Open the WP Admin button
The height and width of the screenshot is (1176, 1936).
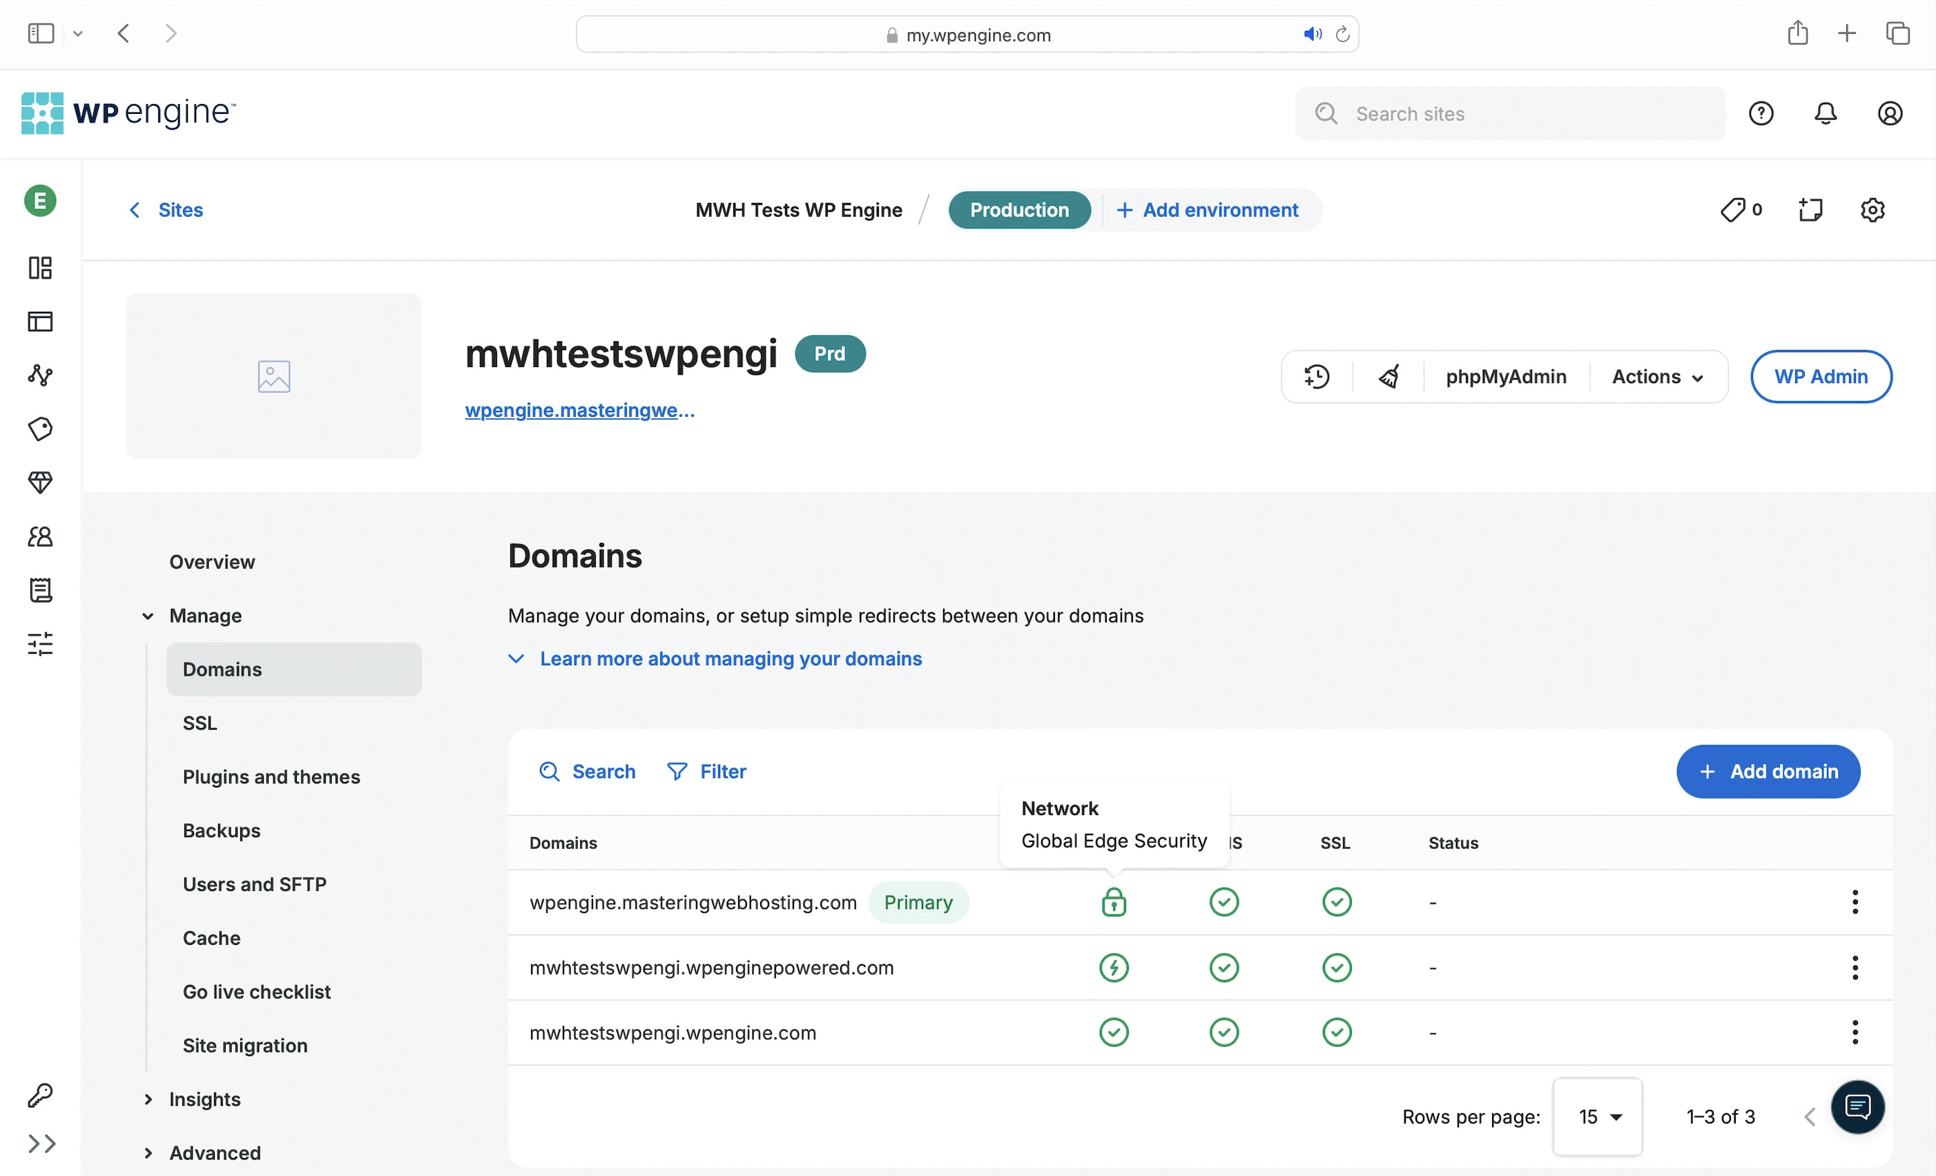pos(1821,377)
